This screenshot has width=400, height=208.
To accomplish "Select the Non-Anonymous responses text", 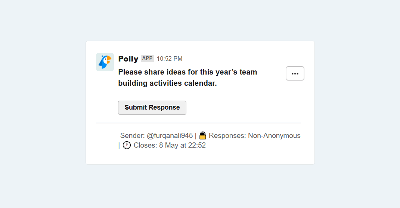I will (274, 135).
